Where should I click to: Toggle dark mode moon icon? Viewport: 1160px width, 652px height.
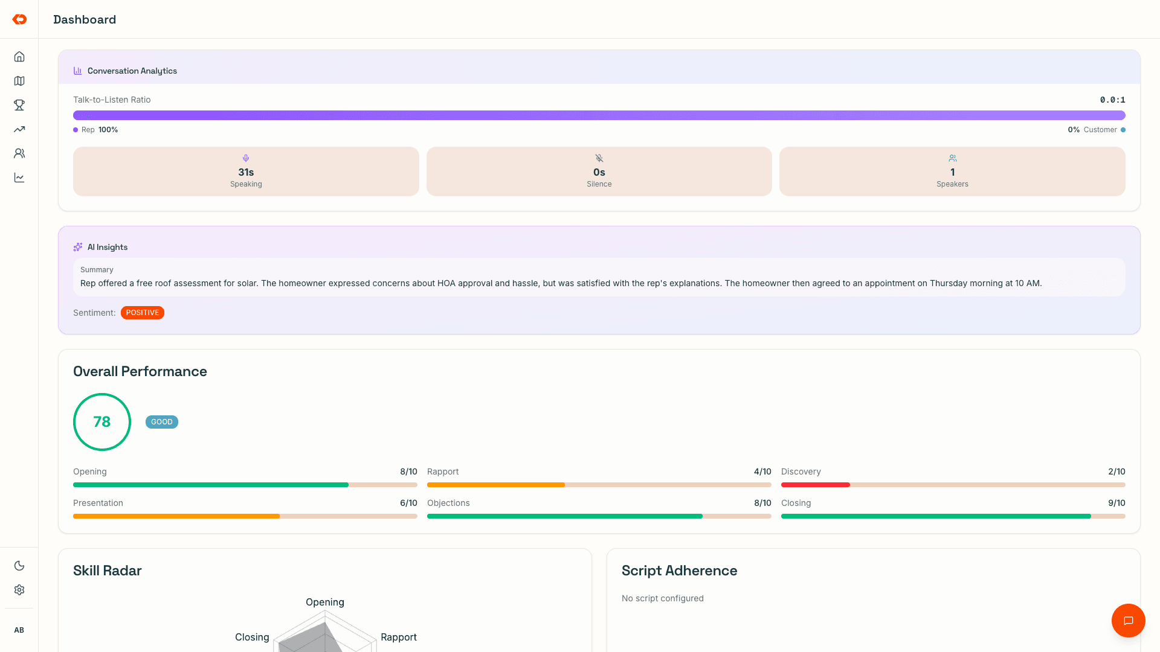19,566
